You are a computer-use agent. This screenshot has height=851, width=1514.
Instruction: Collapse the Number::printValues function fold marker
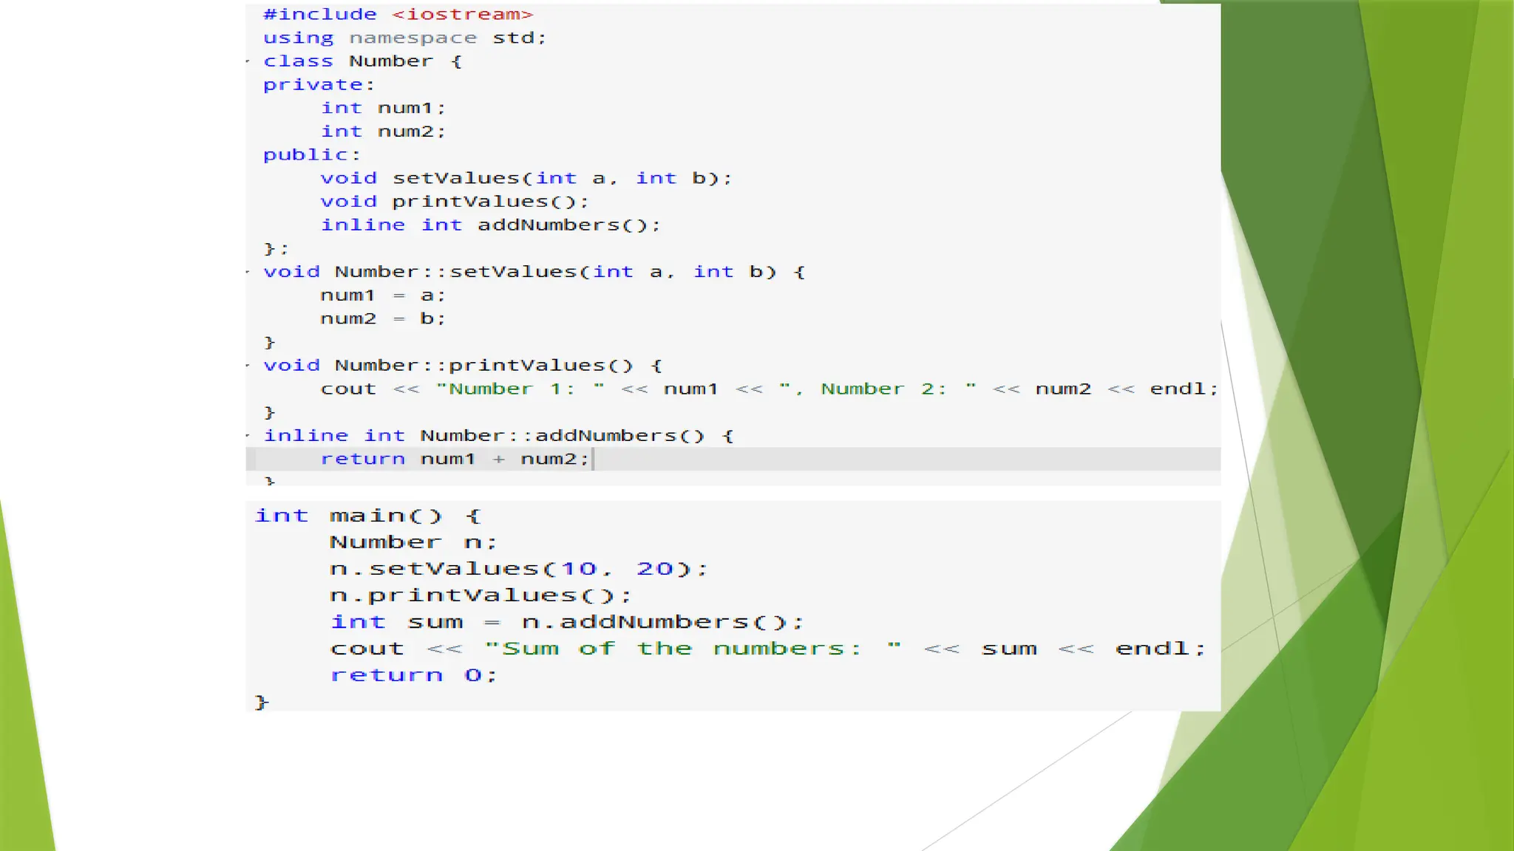click(x=248, y=366)
